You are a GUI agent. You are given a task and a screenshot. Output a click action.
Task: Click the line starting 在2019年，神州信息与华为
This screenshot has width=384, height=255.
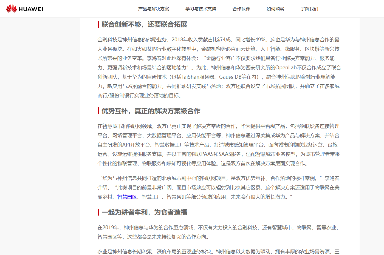pos(219,228)
